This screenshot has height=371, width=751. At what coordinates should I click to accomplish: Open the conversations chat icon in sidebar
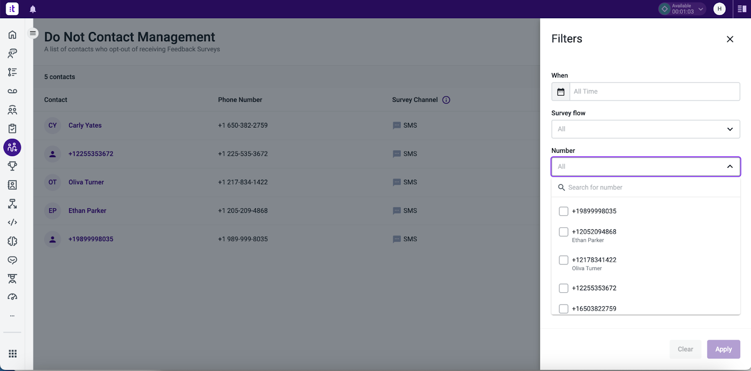(12, 53)
